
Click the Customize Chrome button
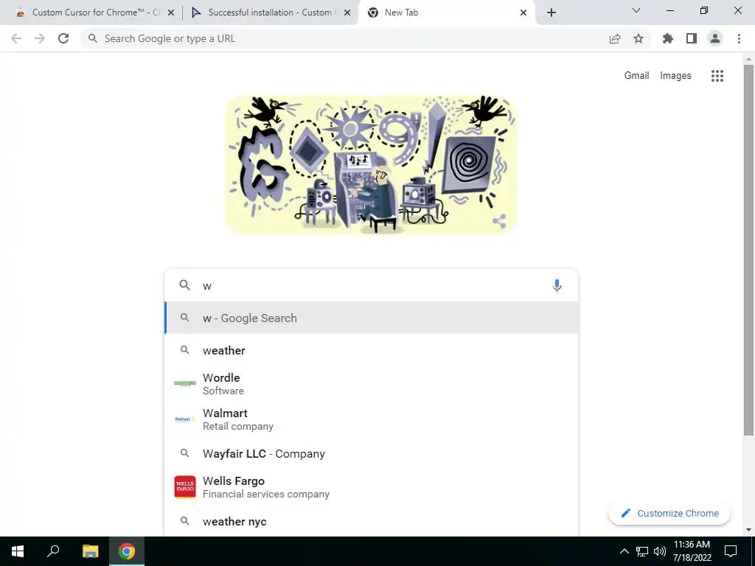[669, 513]
